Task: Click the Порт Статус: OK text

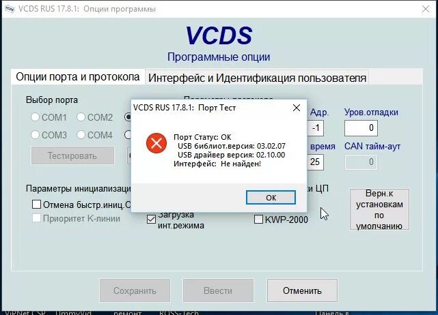Action: pyautogui.click(x=202, y=137)
